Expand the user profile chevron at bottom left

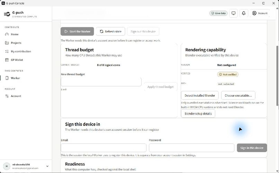point(47,166)
